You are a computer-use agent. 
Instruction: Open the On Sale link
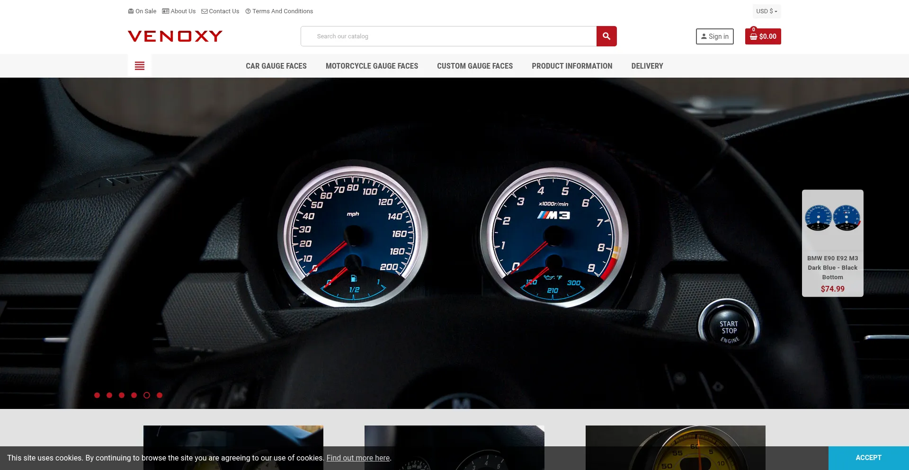click(x=142, y=11)
